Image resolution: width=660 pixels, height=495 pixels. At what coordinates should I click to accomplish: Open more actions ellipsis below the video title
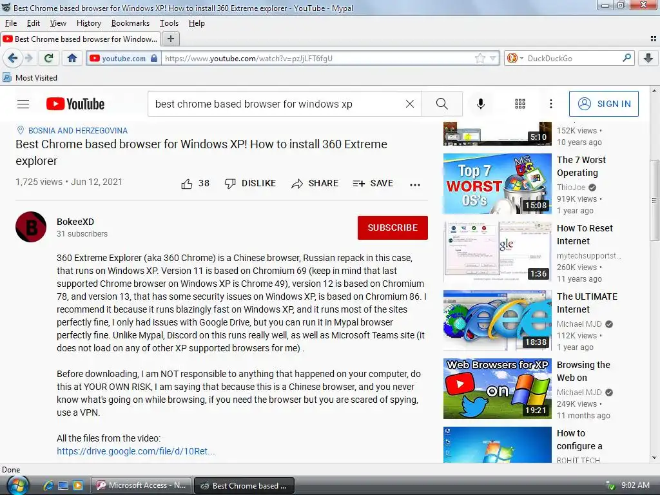coord(415,184)
